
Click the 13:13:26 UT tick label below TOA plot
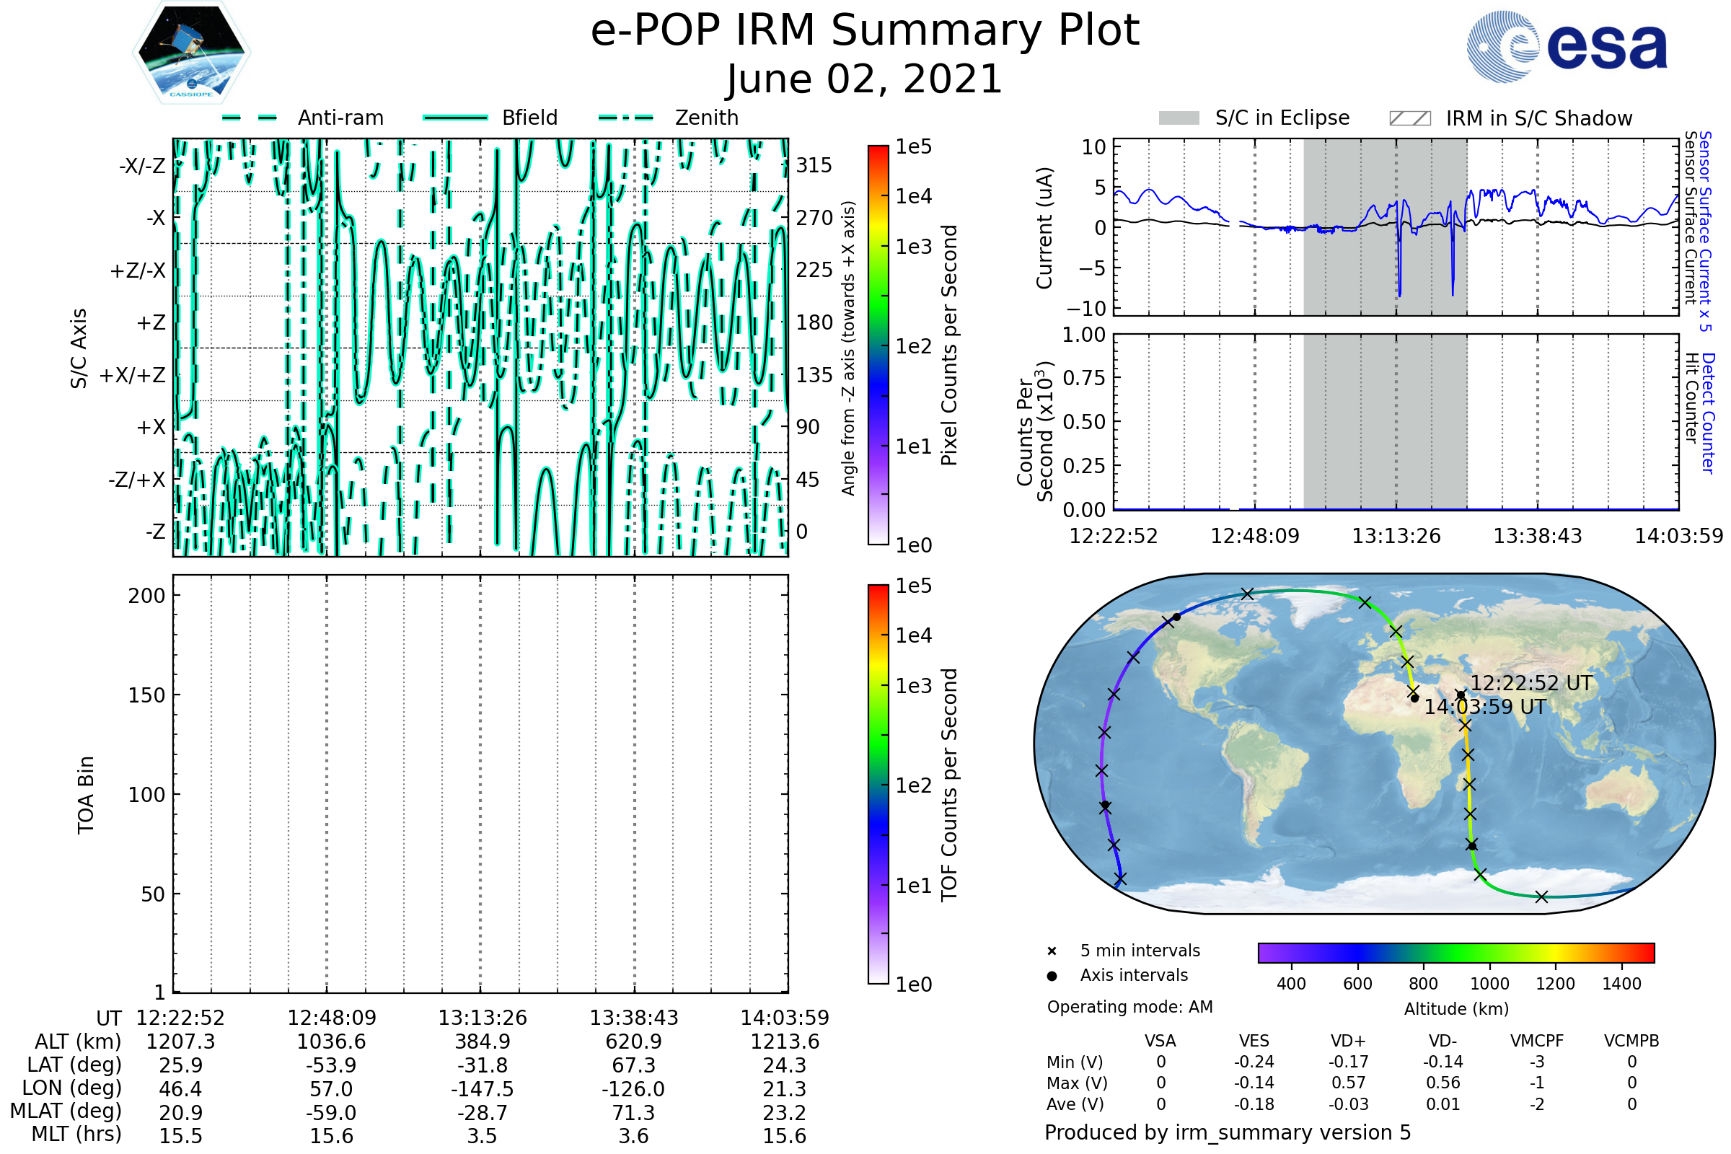(x=482, y=1018)
